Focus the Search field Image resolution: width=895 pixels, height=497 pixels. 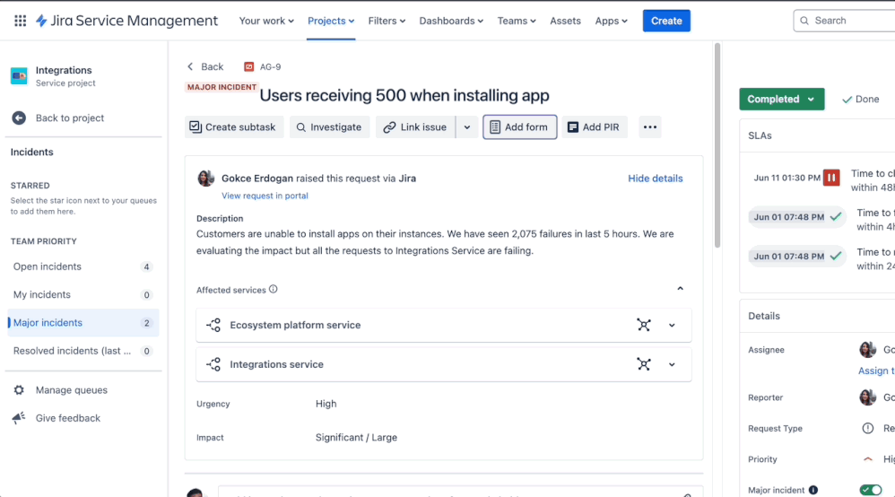click(845, 21)
